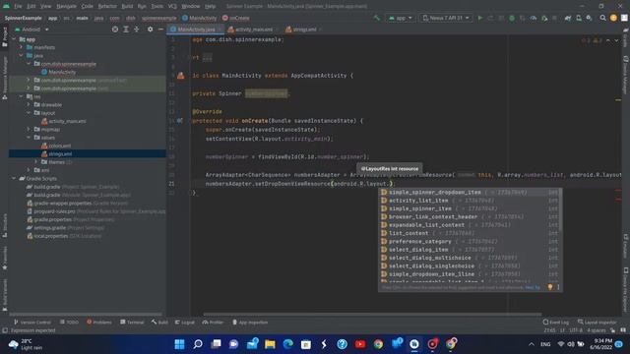Open the Android project view dropdown
630x354 pixels.
click(31, 29)
